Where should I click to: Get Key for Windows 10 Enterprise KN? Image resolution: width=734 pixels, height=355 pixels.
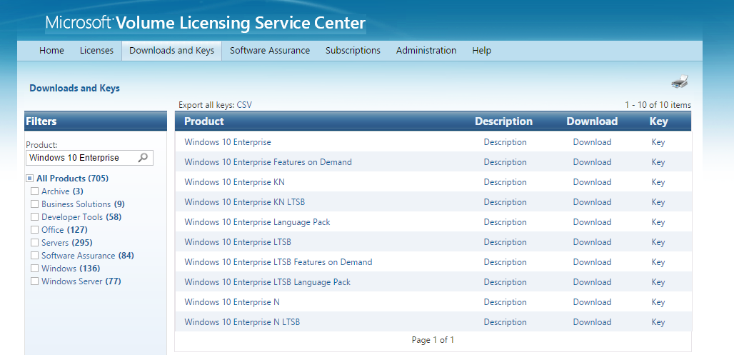point(658,182)
